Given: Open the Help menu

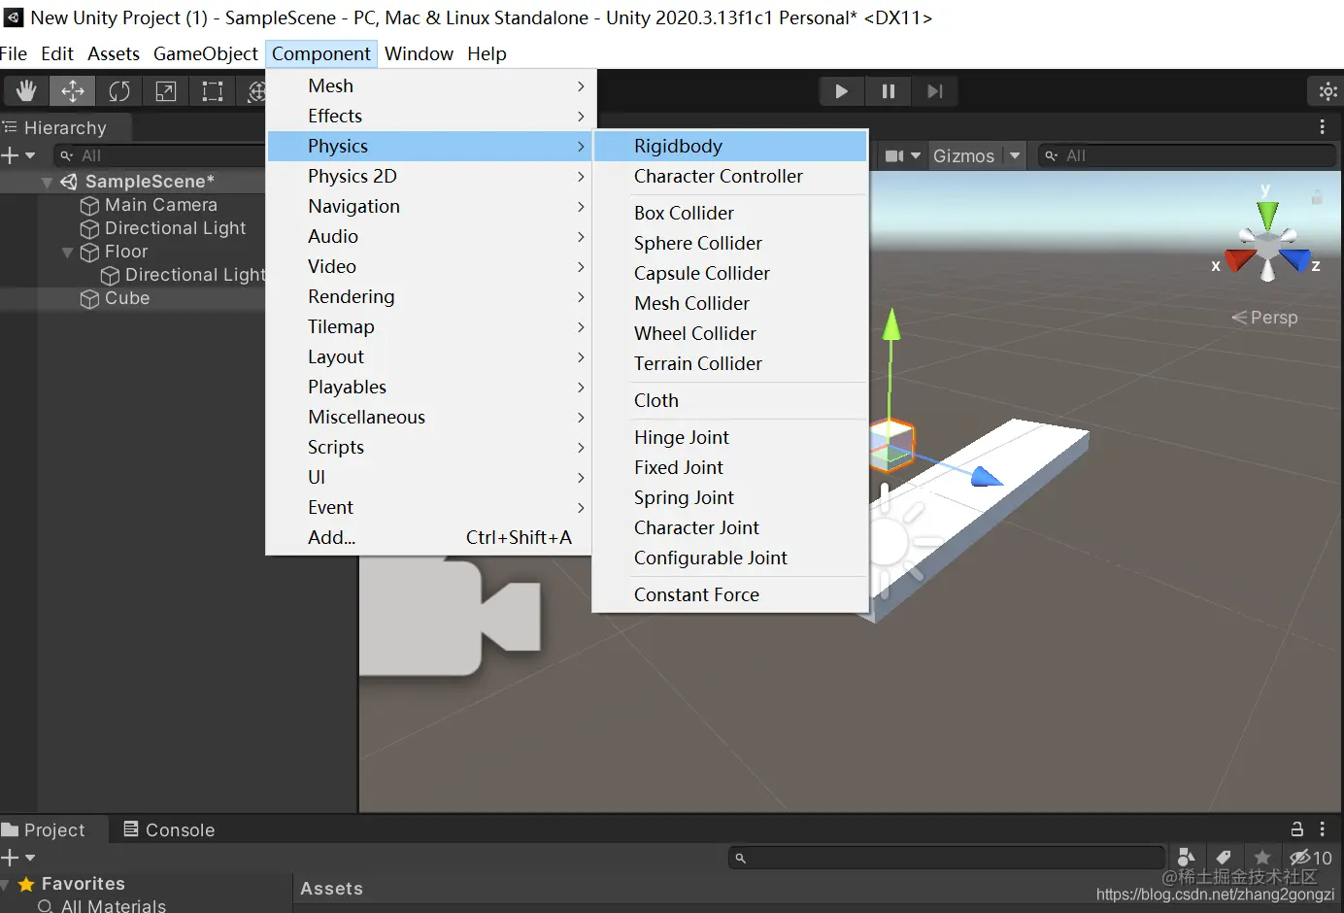Looking at the screenshot, I should pyautogui.click(x=487, y=53).
